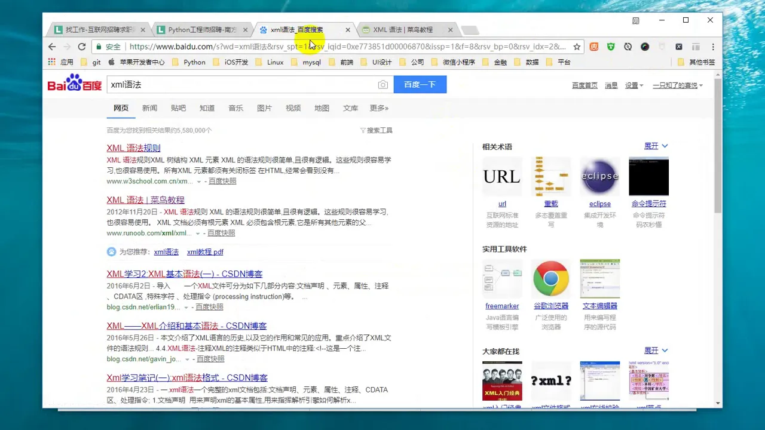Open the 搜索工具 filter
The image size is (765, 430).
tap(377, 130)
